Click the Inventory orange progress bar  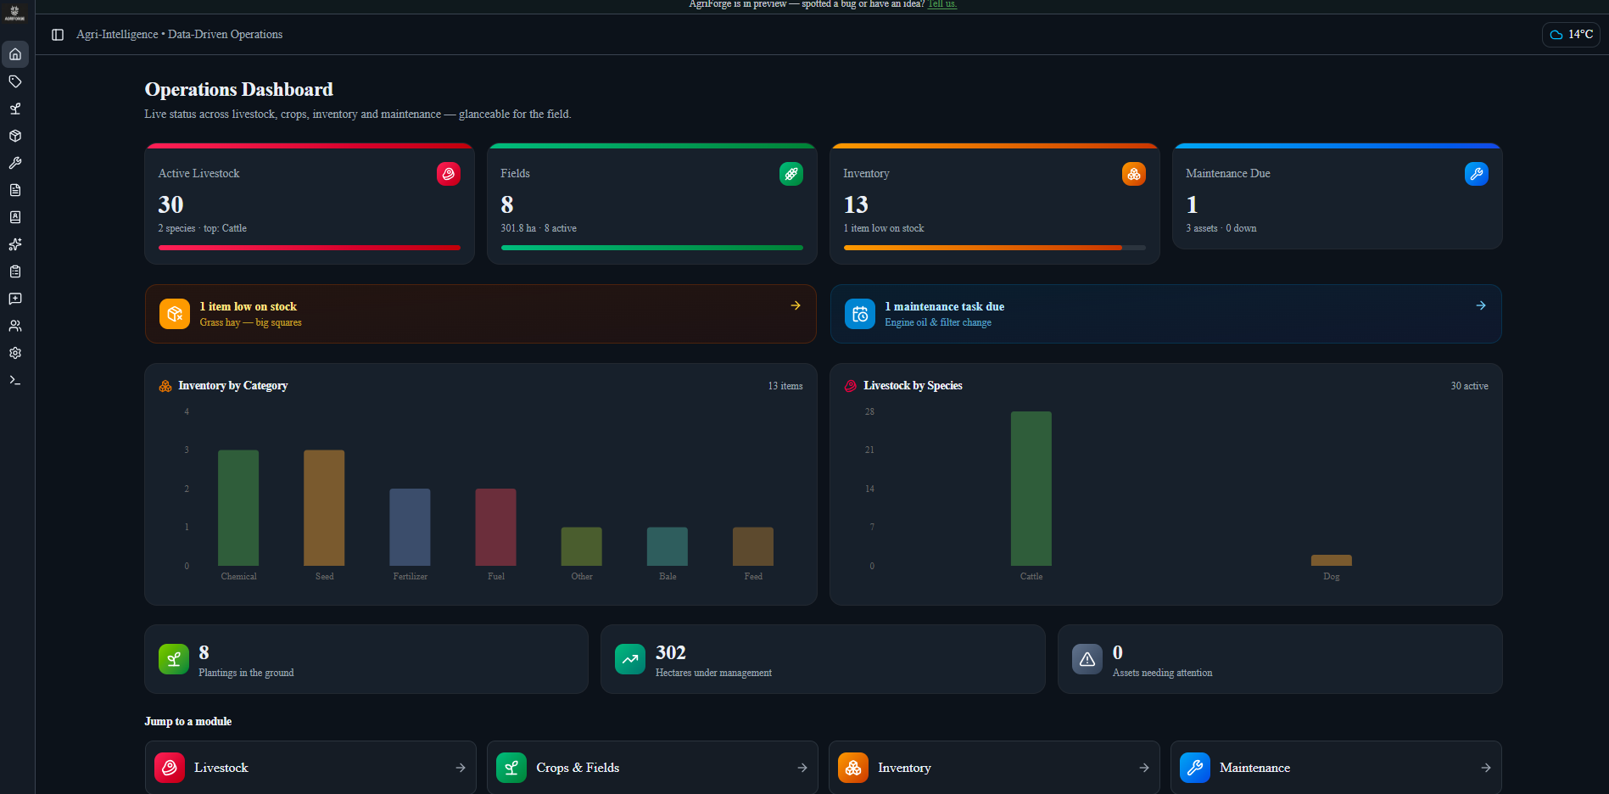pos(995,248)
